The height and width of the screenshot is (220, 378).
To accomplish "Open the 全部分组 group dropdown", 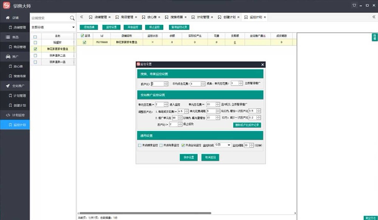I will point(53,27).
